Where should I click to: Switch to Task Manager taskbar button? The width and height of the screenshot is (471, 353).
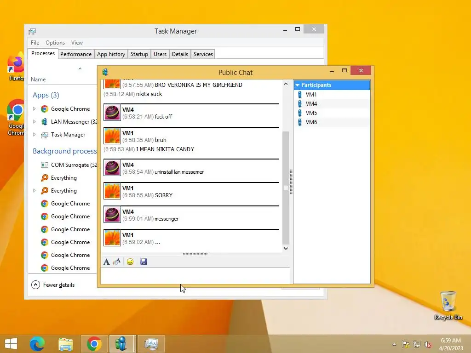[x=151, y=344]
